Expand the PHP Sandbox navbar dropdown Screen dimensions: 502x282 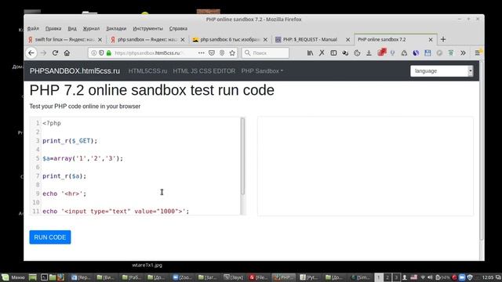pyautogui.click(x=262, y=71)
